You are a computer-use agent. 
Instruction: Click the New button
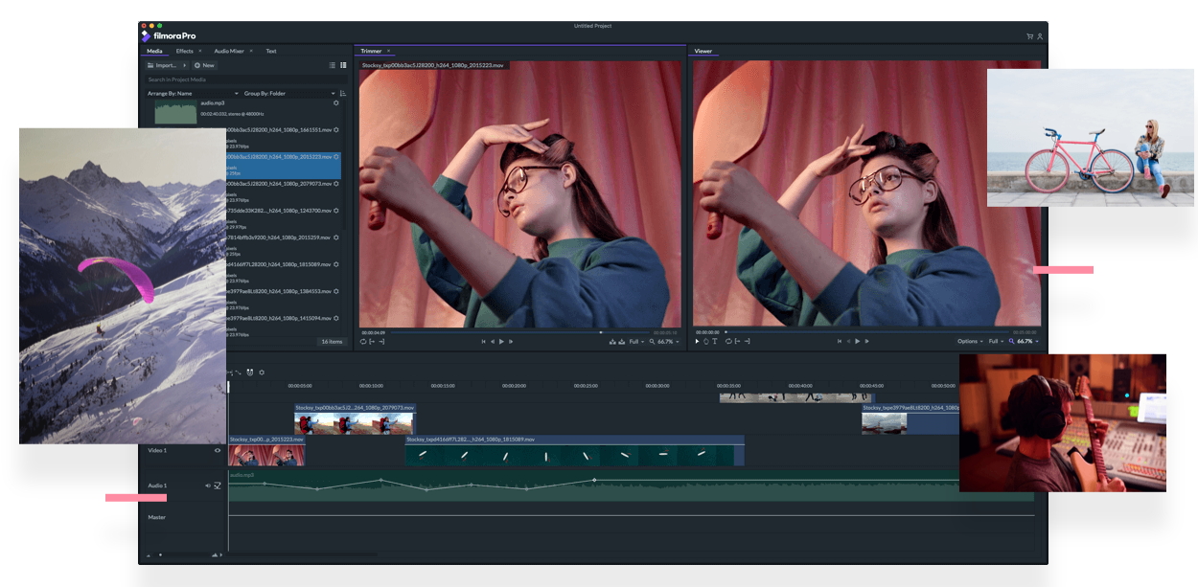point(204,65)
